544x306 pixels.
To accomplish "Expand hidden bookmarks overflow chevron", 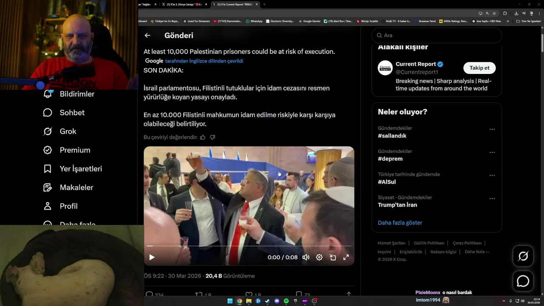I will coord(507,21).
